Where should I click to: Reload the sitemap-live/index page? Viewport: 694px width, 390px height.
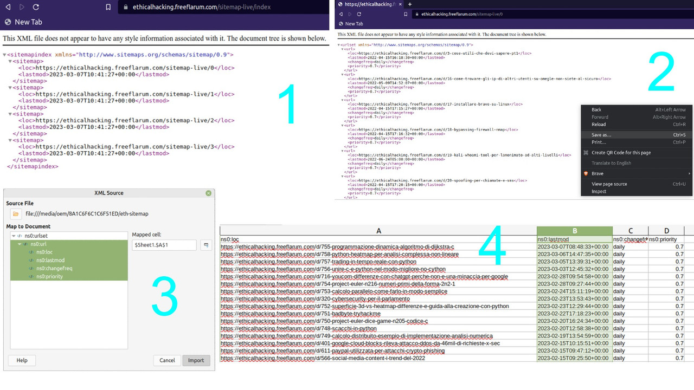point(36,7)
